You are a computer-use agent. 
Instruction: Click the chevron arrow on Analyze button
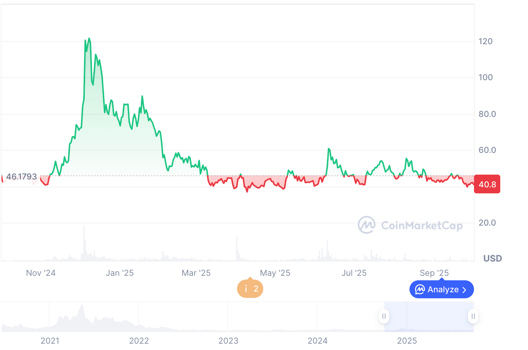pyautogui.click(x=464, y=290)
